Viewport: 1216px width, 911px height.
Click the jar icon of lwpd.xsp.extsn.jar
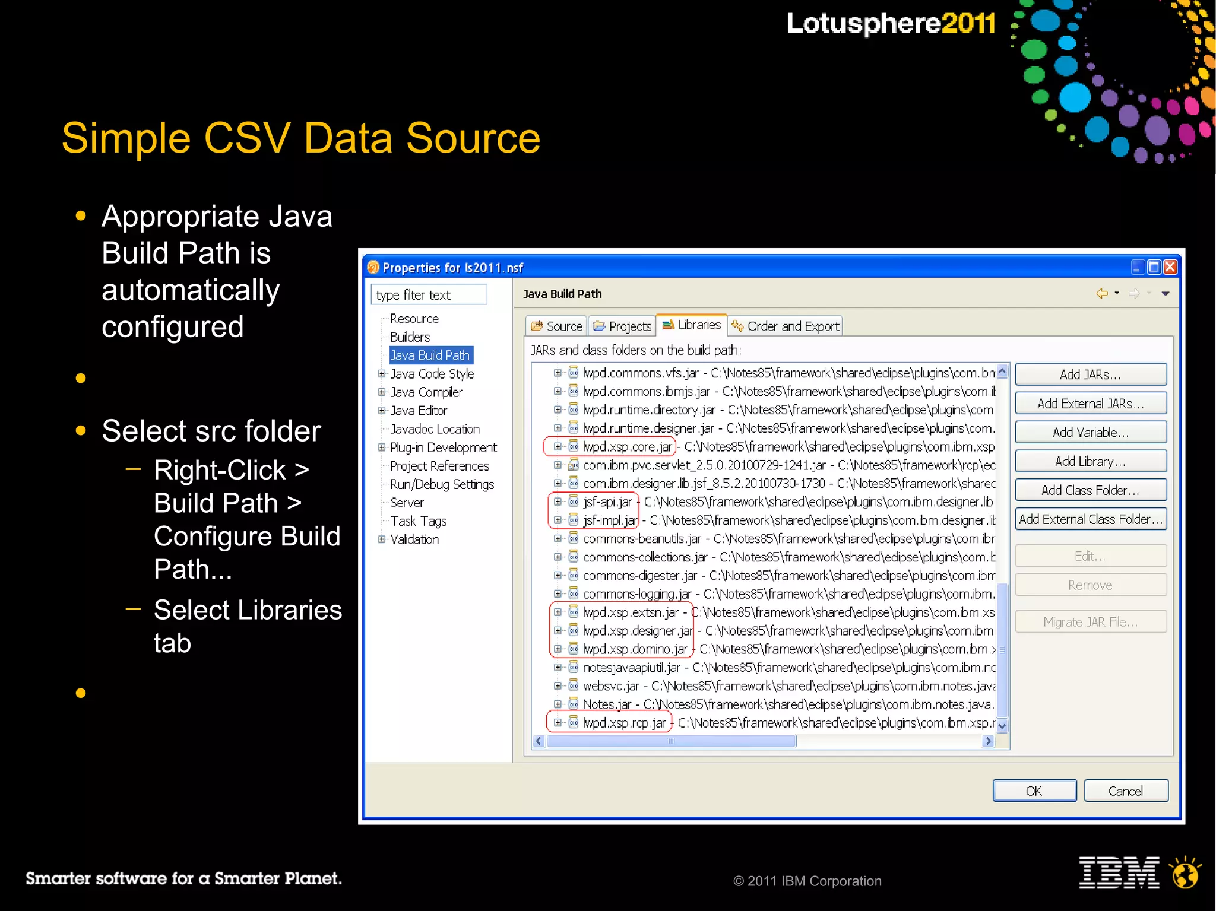574,612
